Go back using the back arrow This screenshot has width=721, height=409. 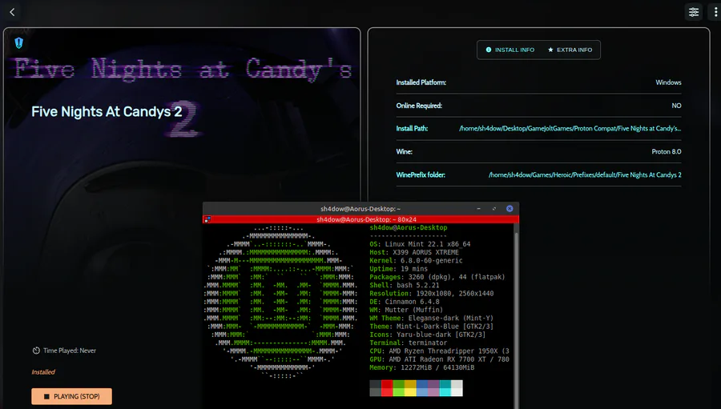click(x=12, y=13)
